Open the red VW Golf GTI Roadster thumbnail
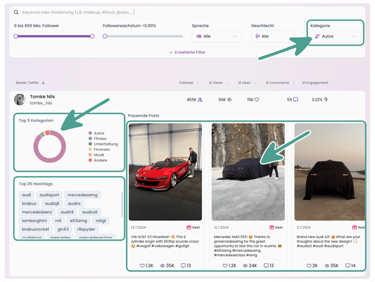 (165, 172)
